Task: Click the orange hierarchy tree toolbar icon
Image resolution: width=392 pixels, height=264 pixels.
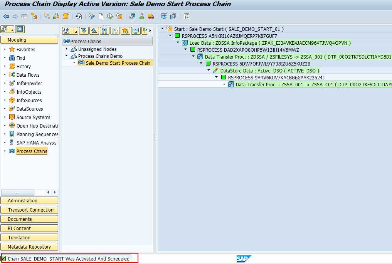Action: [34, 17]
